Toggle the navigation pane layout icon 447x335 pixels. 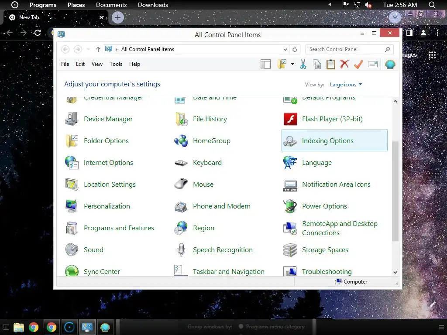[266, 64]
